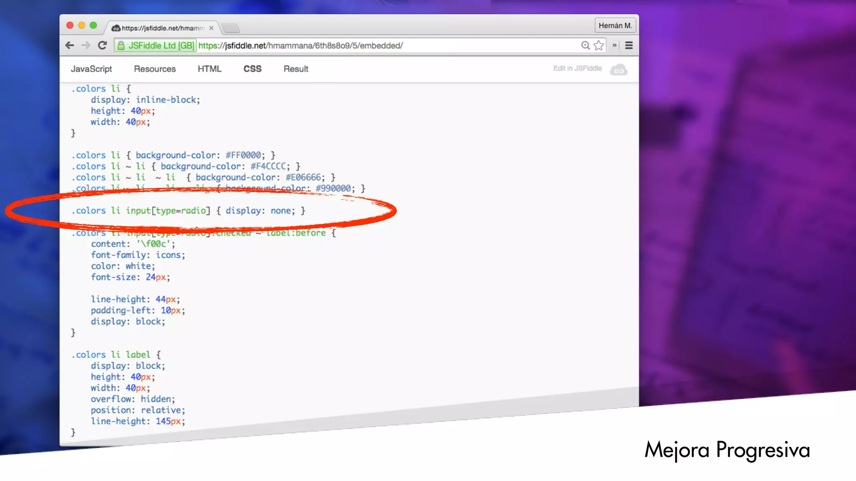Open the HTML tab
The height and width of the screenshot is (481, 856).
[209, 69]
